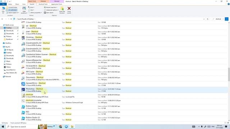Click the Open file location folder icon

coord(62,9)
